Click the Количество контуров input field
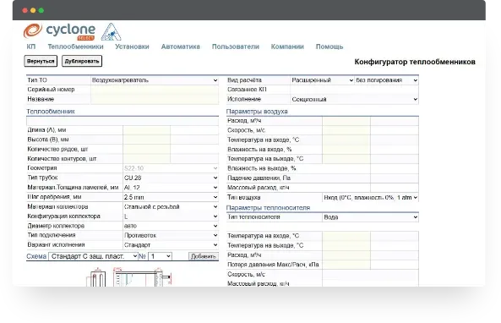The width and height of the screenshot is (501, 323). (x=147, y=159)
